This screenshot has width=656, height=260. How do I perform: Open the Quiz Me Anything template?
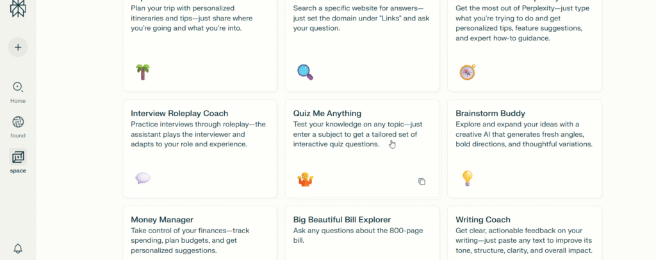(x=327, y=114)
